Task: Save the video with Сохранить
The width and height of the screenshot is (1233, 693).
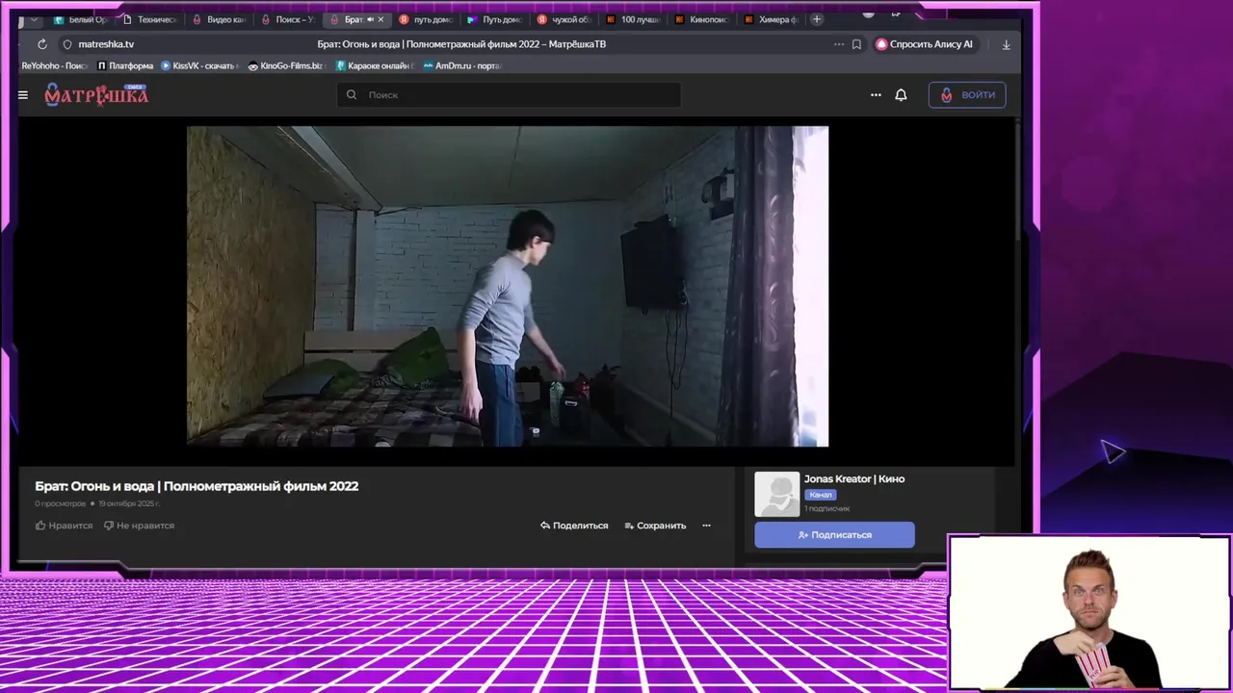Action: (655, 526)
